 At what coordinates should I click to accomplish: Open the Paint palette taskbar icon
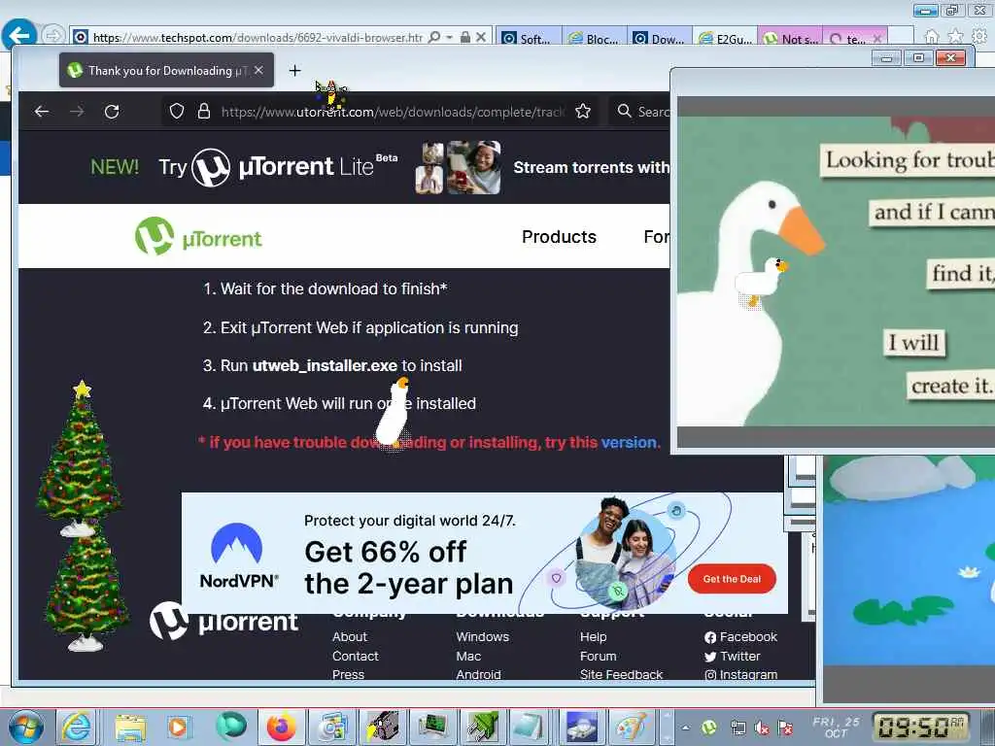click(632, 727)
